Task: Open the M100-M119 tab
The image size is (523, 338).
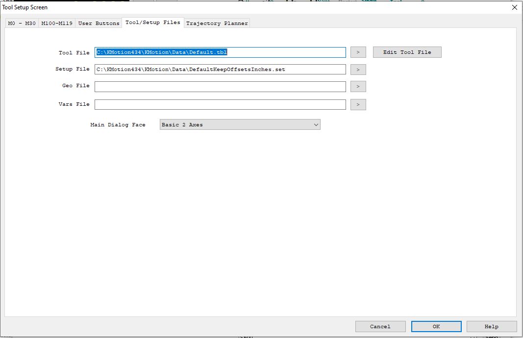Action: tap(56, 23)
